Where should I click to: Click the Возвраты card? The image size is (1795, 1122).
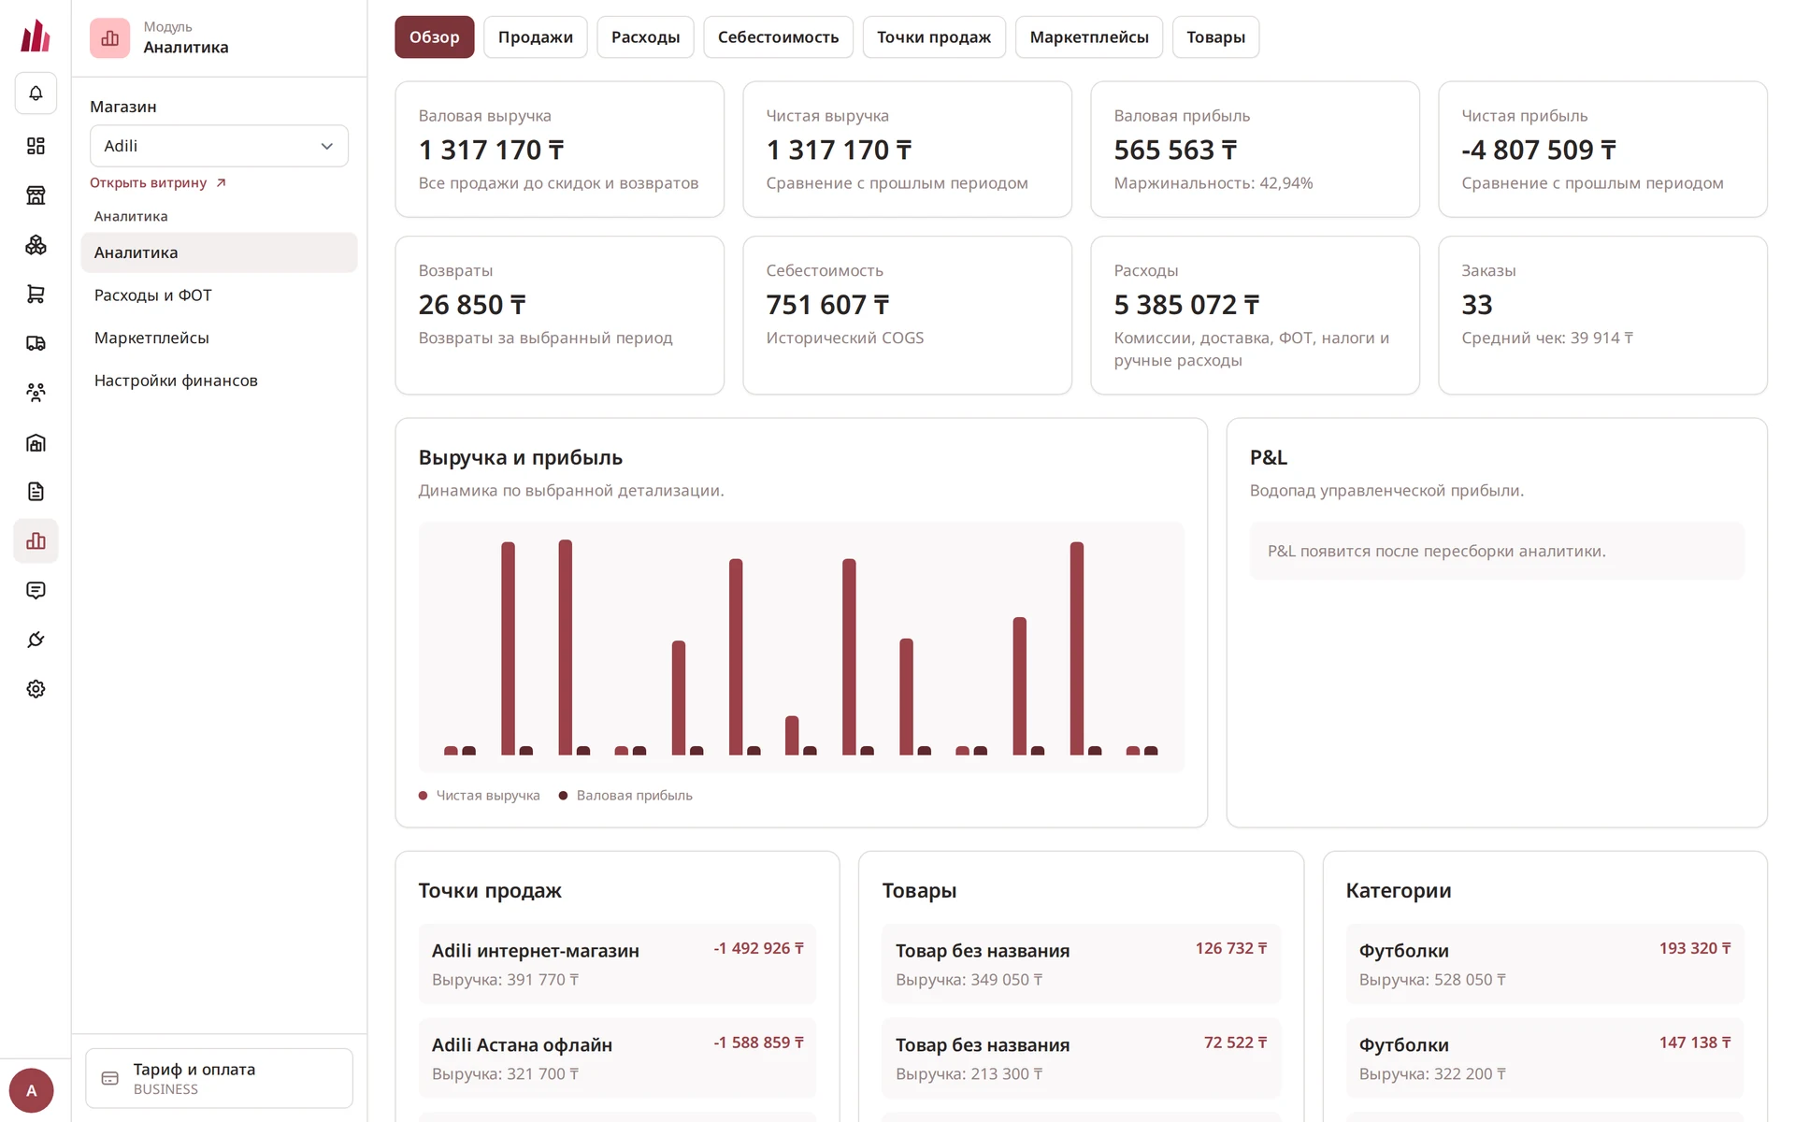(559, 315)
